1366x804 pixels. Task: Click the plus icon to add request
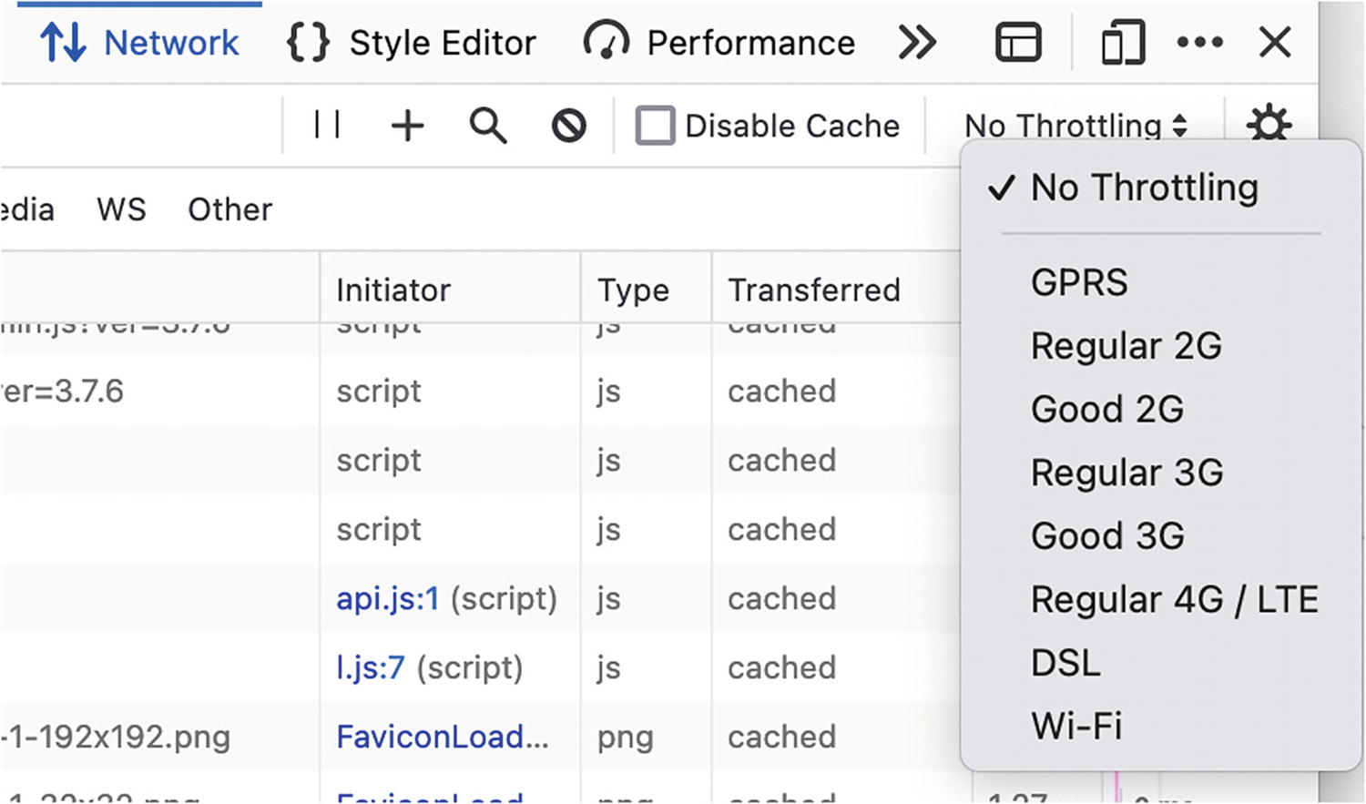click(407, 126)
